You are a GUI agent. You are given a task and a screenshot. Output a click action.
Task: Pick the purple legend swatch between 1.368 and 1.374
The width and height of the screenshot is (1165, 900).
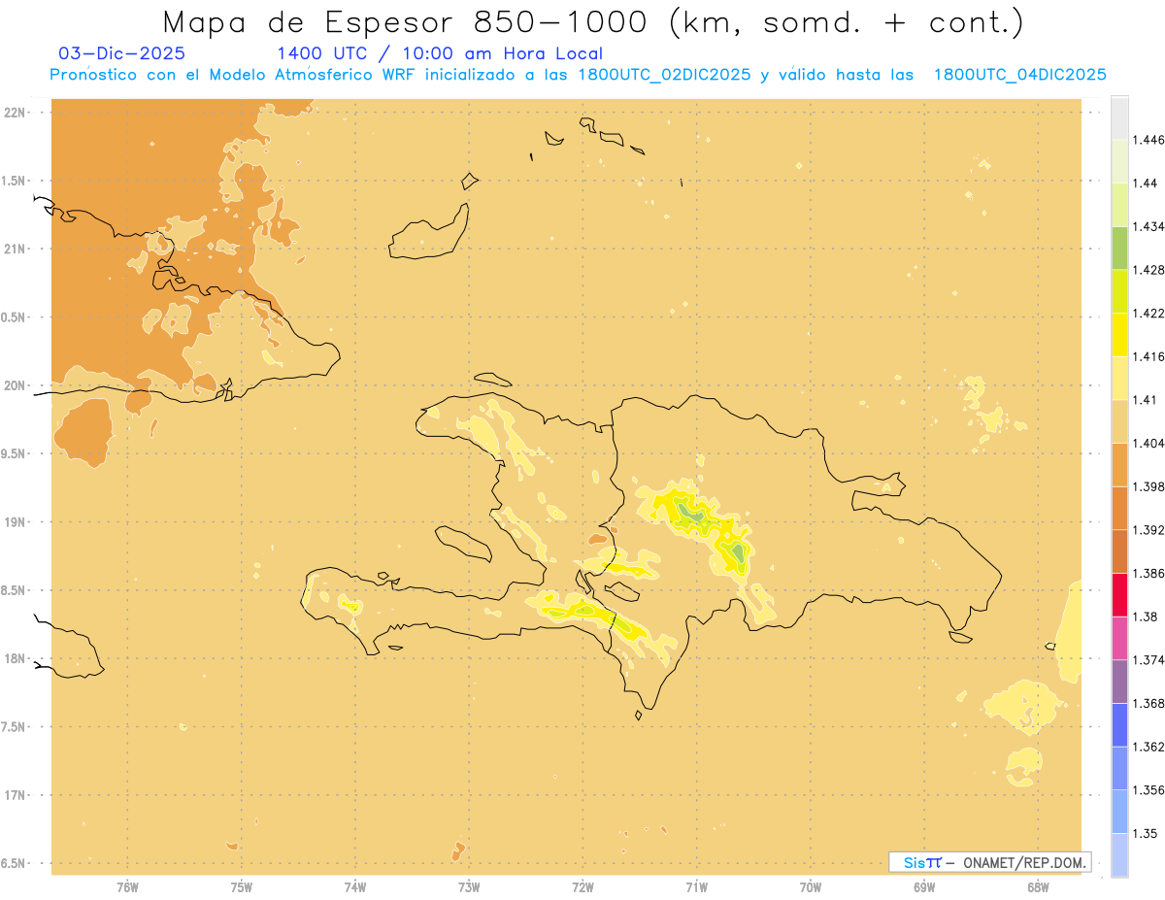(1119, 681)
